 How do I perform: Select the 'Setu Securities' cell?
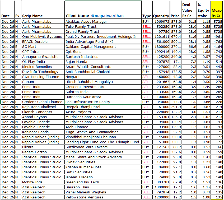[103, 172]
